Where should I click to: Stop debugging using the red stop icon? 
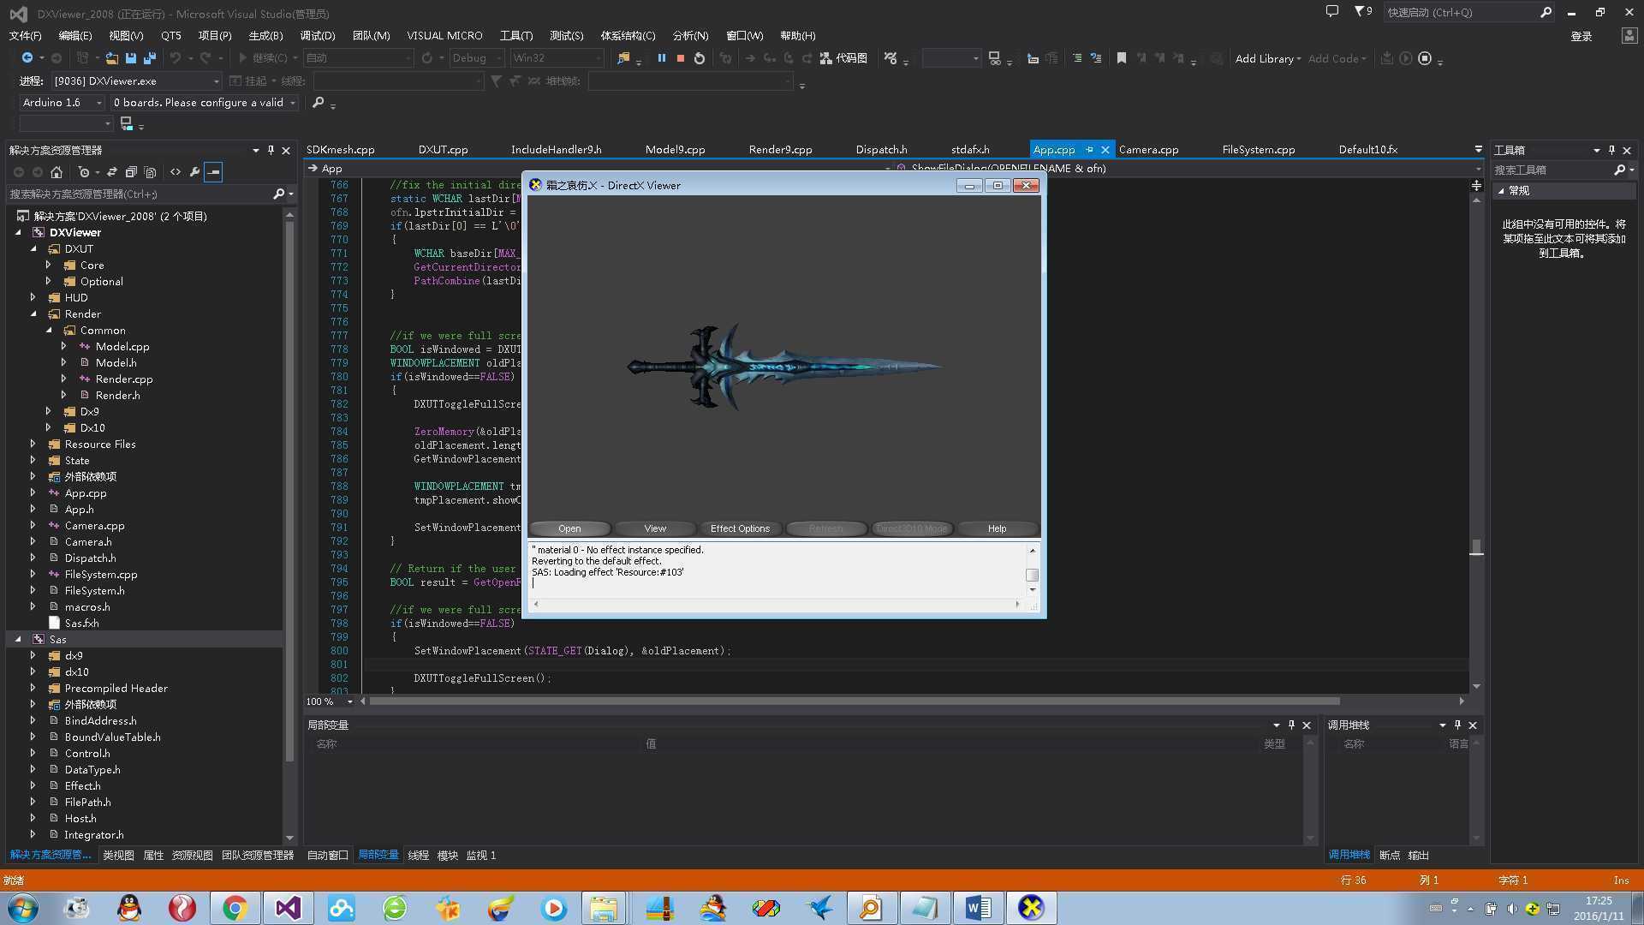pos(681,58)
